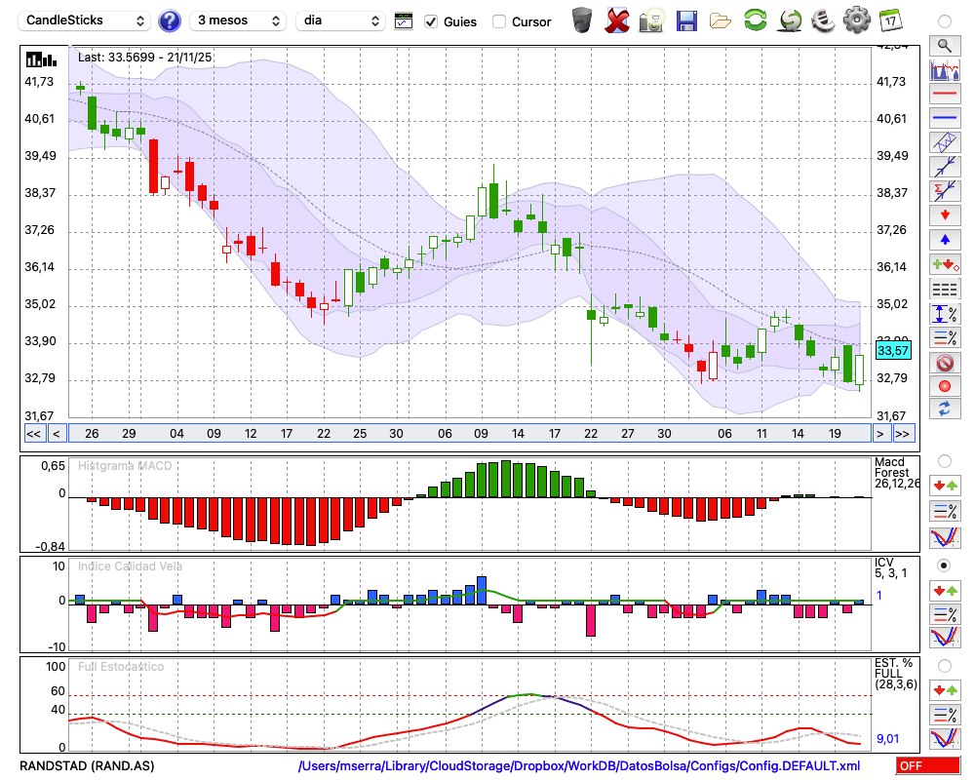Click the << jump-to-start navigation button
This screenshot has width=975, height=780.
coord(33,434)
